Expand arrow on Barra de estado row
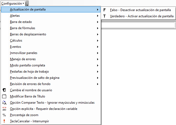Image resolution: width=176 pixels, height=125 pixels. click(98, 22)
